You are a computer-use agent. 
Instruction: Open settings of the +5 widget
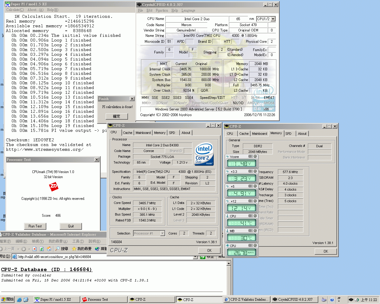tap(251, 186)
